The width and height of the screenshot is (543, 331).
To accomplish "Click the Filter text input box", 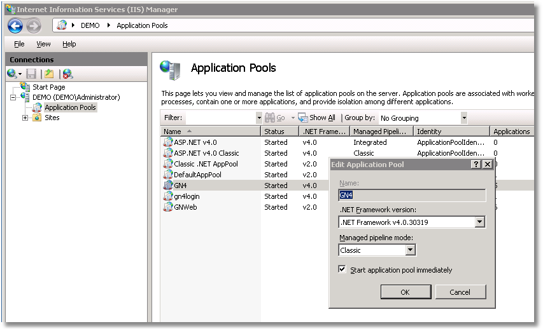I will 221,118.
